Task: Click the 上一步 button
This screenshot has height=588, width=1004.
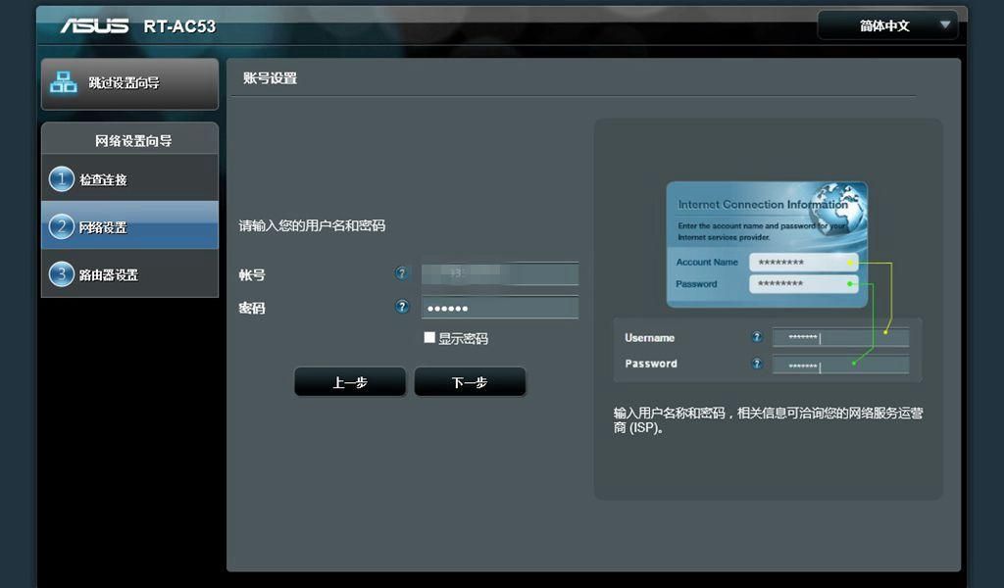Action: click(x=350, y=382)
